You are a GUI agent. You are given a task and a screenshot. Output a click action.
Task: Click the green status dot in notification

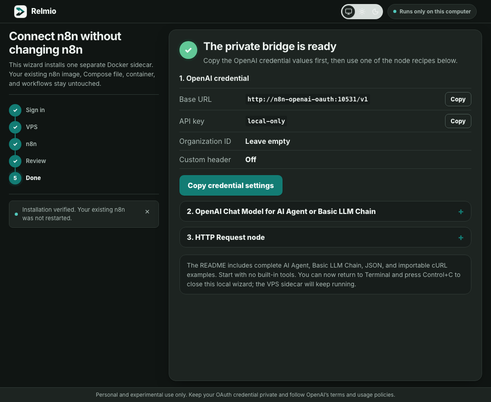[x=16, y=214]
